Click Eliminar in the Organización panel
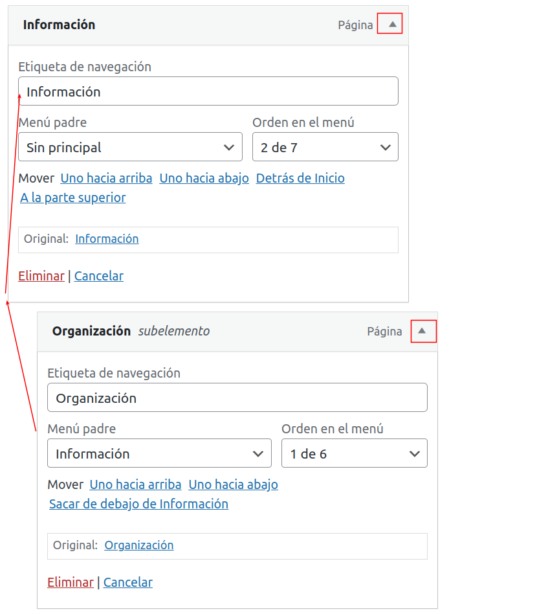Image resolution: width=537 pixels, height=614 pixels. point(71,582)
